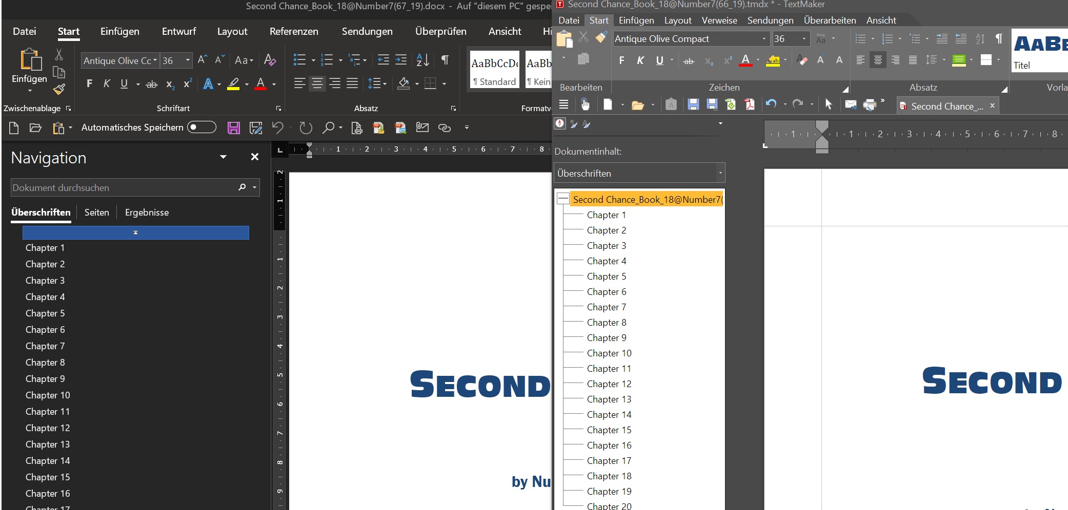Switch to Ergebnisse in Navigation pane
Image resolution: width=1068 pixels, height=510 pixels.
[147, 212]
